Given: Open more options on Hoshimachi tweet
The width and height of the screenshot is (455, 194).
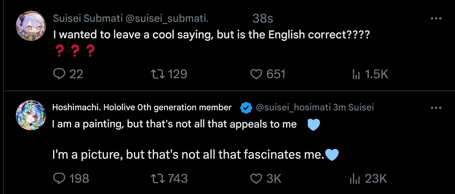Looking at the screenshot, I should (436, 108).
